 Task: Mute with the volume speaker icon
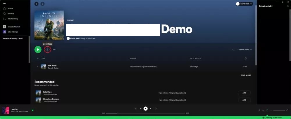point(271,111)
